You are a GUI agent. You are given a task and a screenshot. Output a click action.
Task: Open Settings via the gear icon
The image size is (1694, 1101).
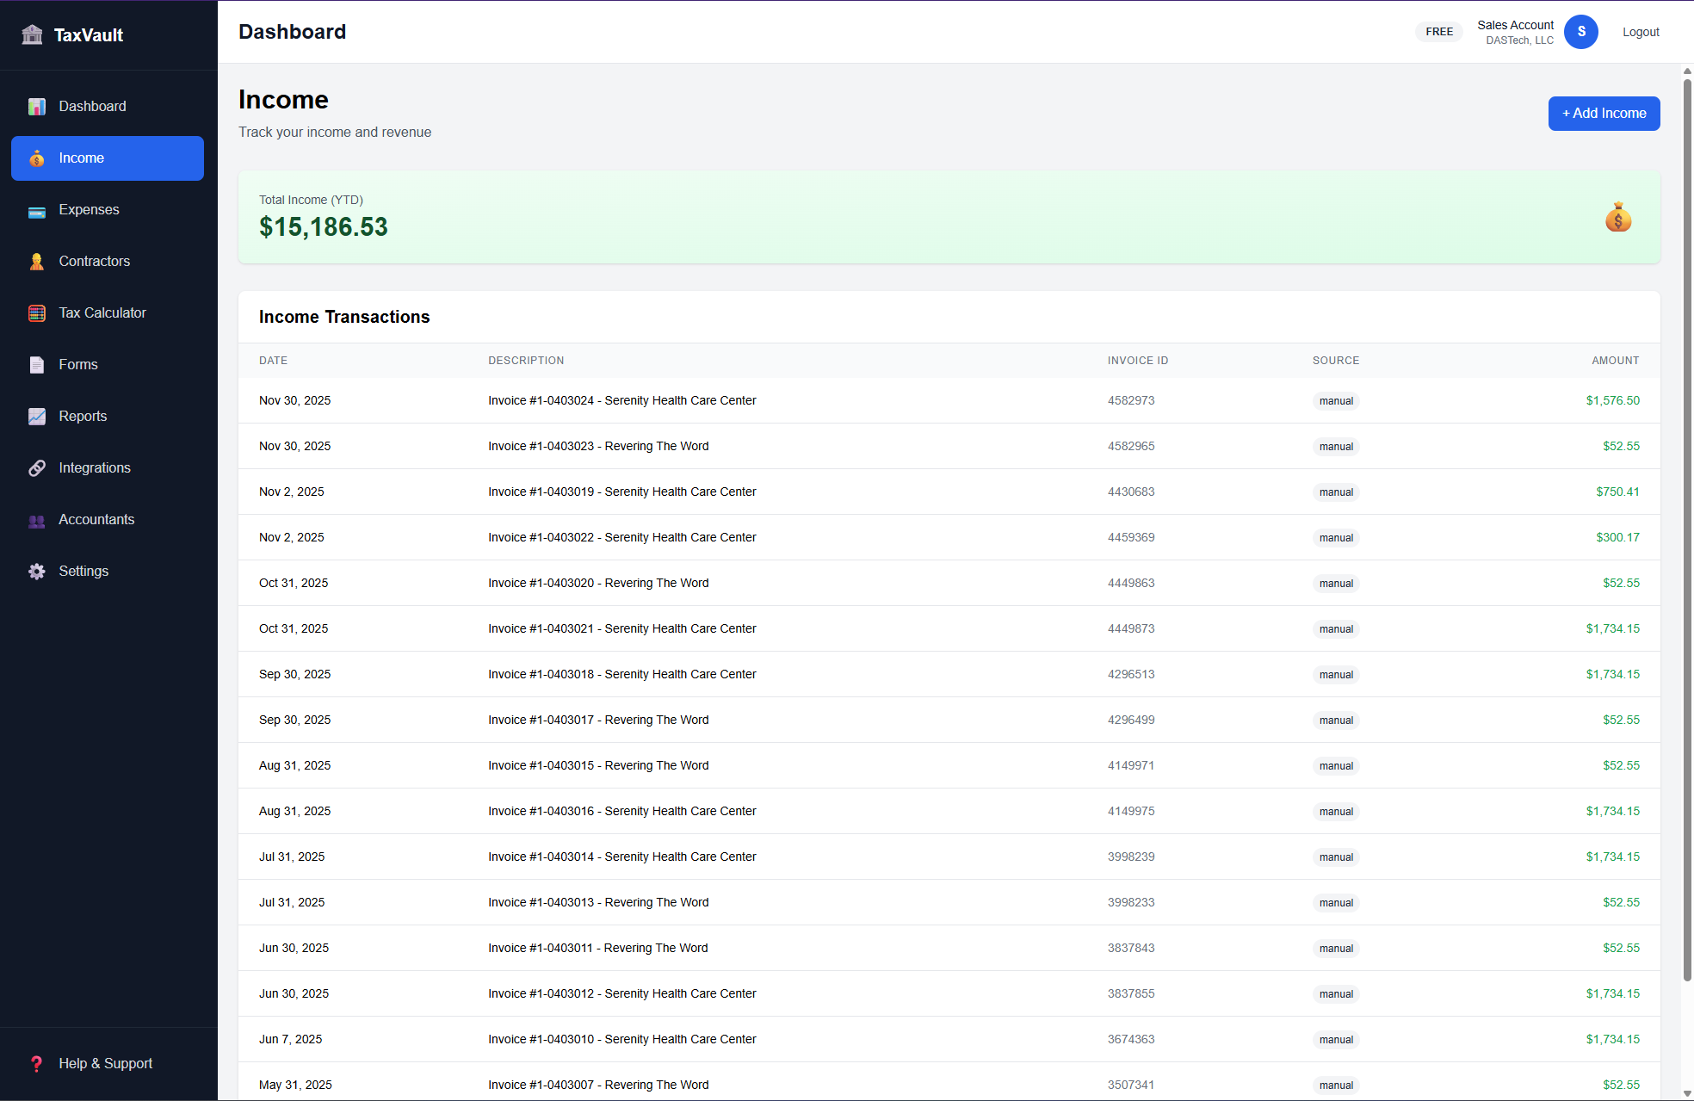point(37,571)
